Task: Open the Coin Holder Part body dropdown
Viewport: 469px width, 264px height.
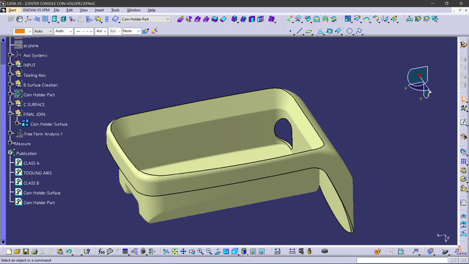Action: tap(168, 19)
